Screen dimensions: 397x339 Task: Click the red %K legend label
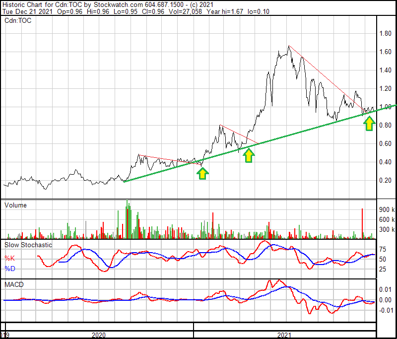coord(9,258)
